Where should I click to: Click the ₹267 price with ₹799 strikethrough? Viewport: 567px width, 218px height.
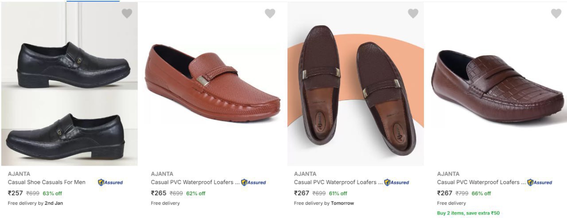click(445, 193)
